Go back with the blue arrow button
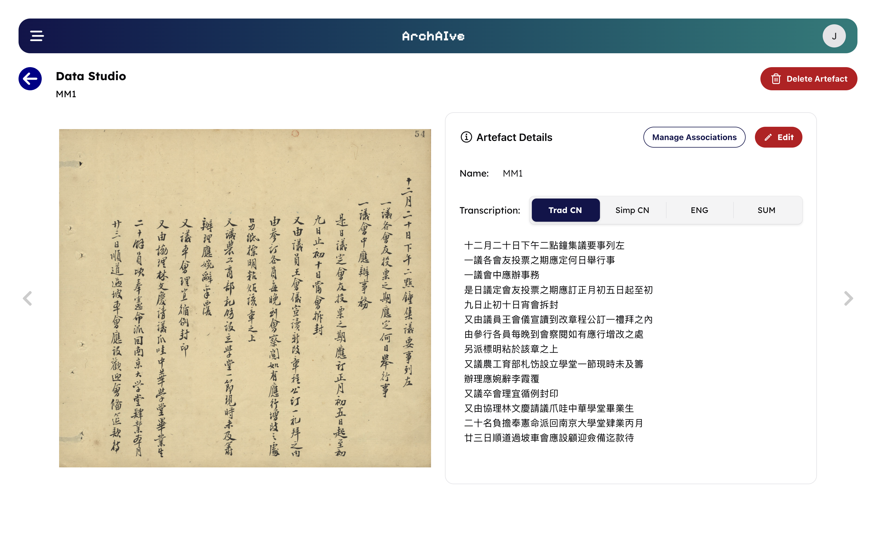876x547 pixels. coord(30,78)
